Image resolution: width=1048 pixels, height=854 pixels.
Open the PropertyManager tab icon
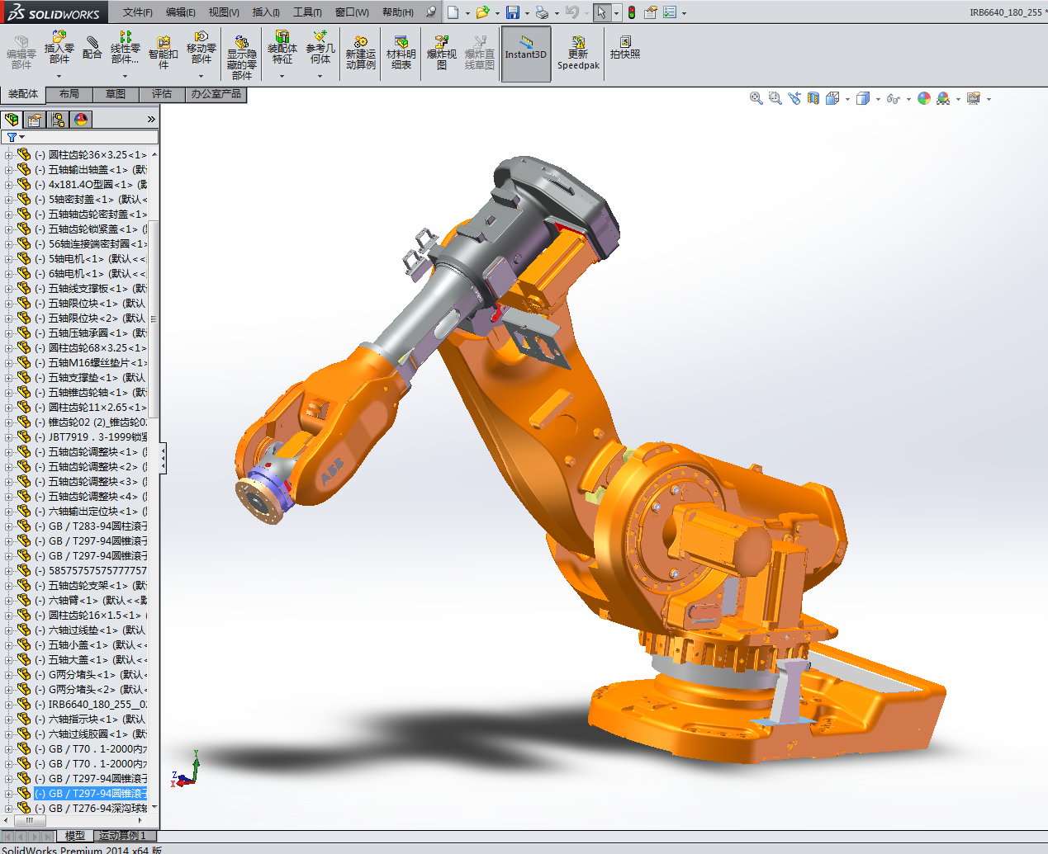click(x=35, y=120)
